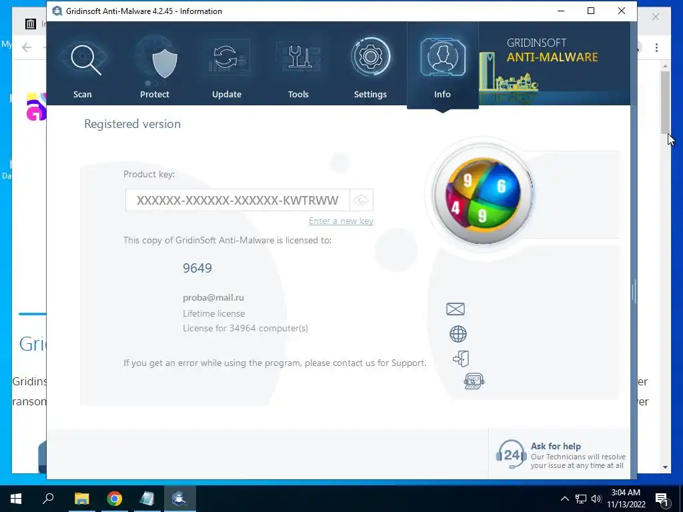The height and width of the screenshot is (512, 683).
Task: Click the browser scrollbar down arrow
Action: pyautogui.click(x=665, y=467)
